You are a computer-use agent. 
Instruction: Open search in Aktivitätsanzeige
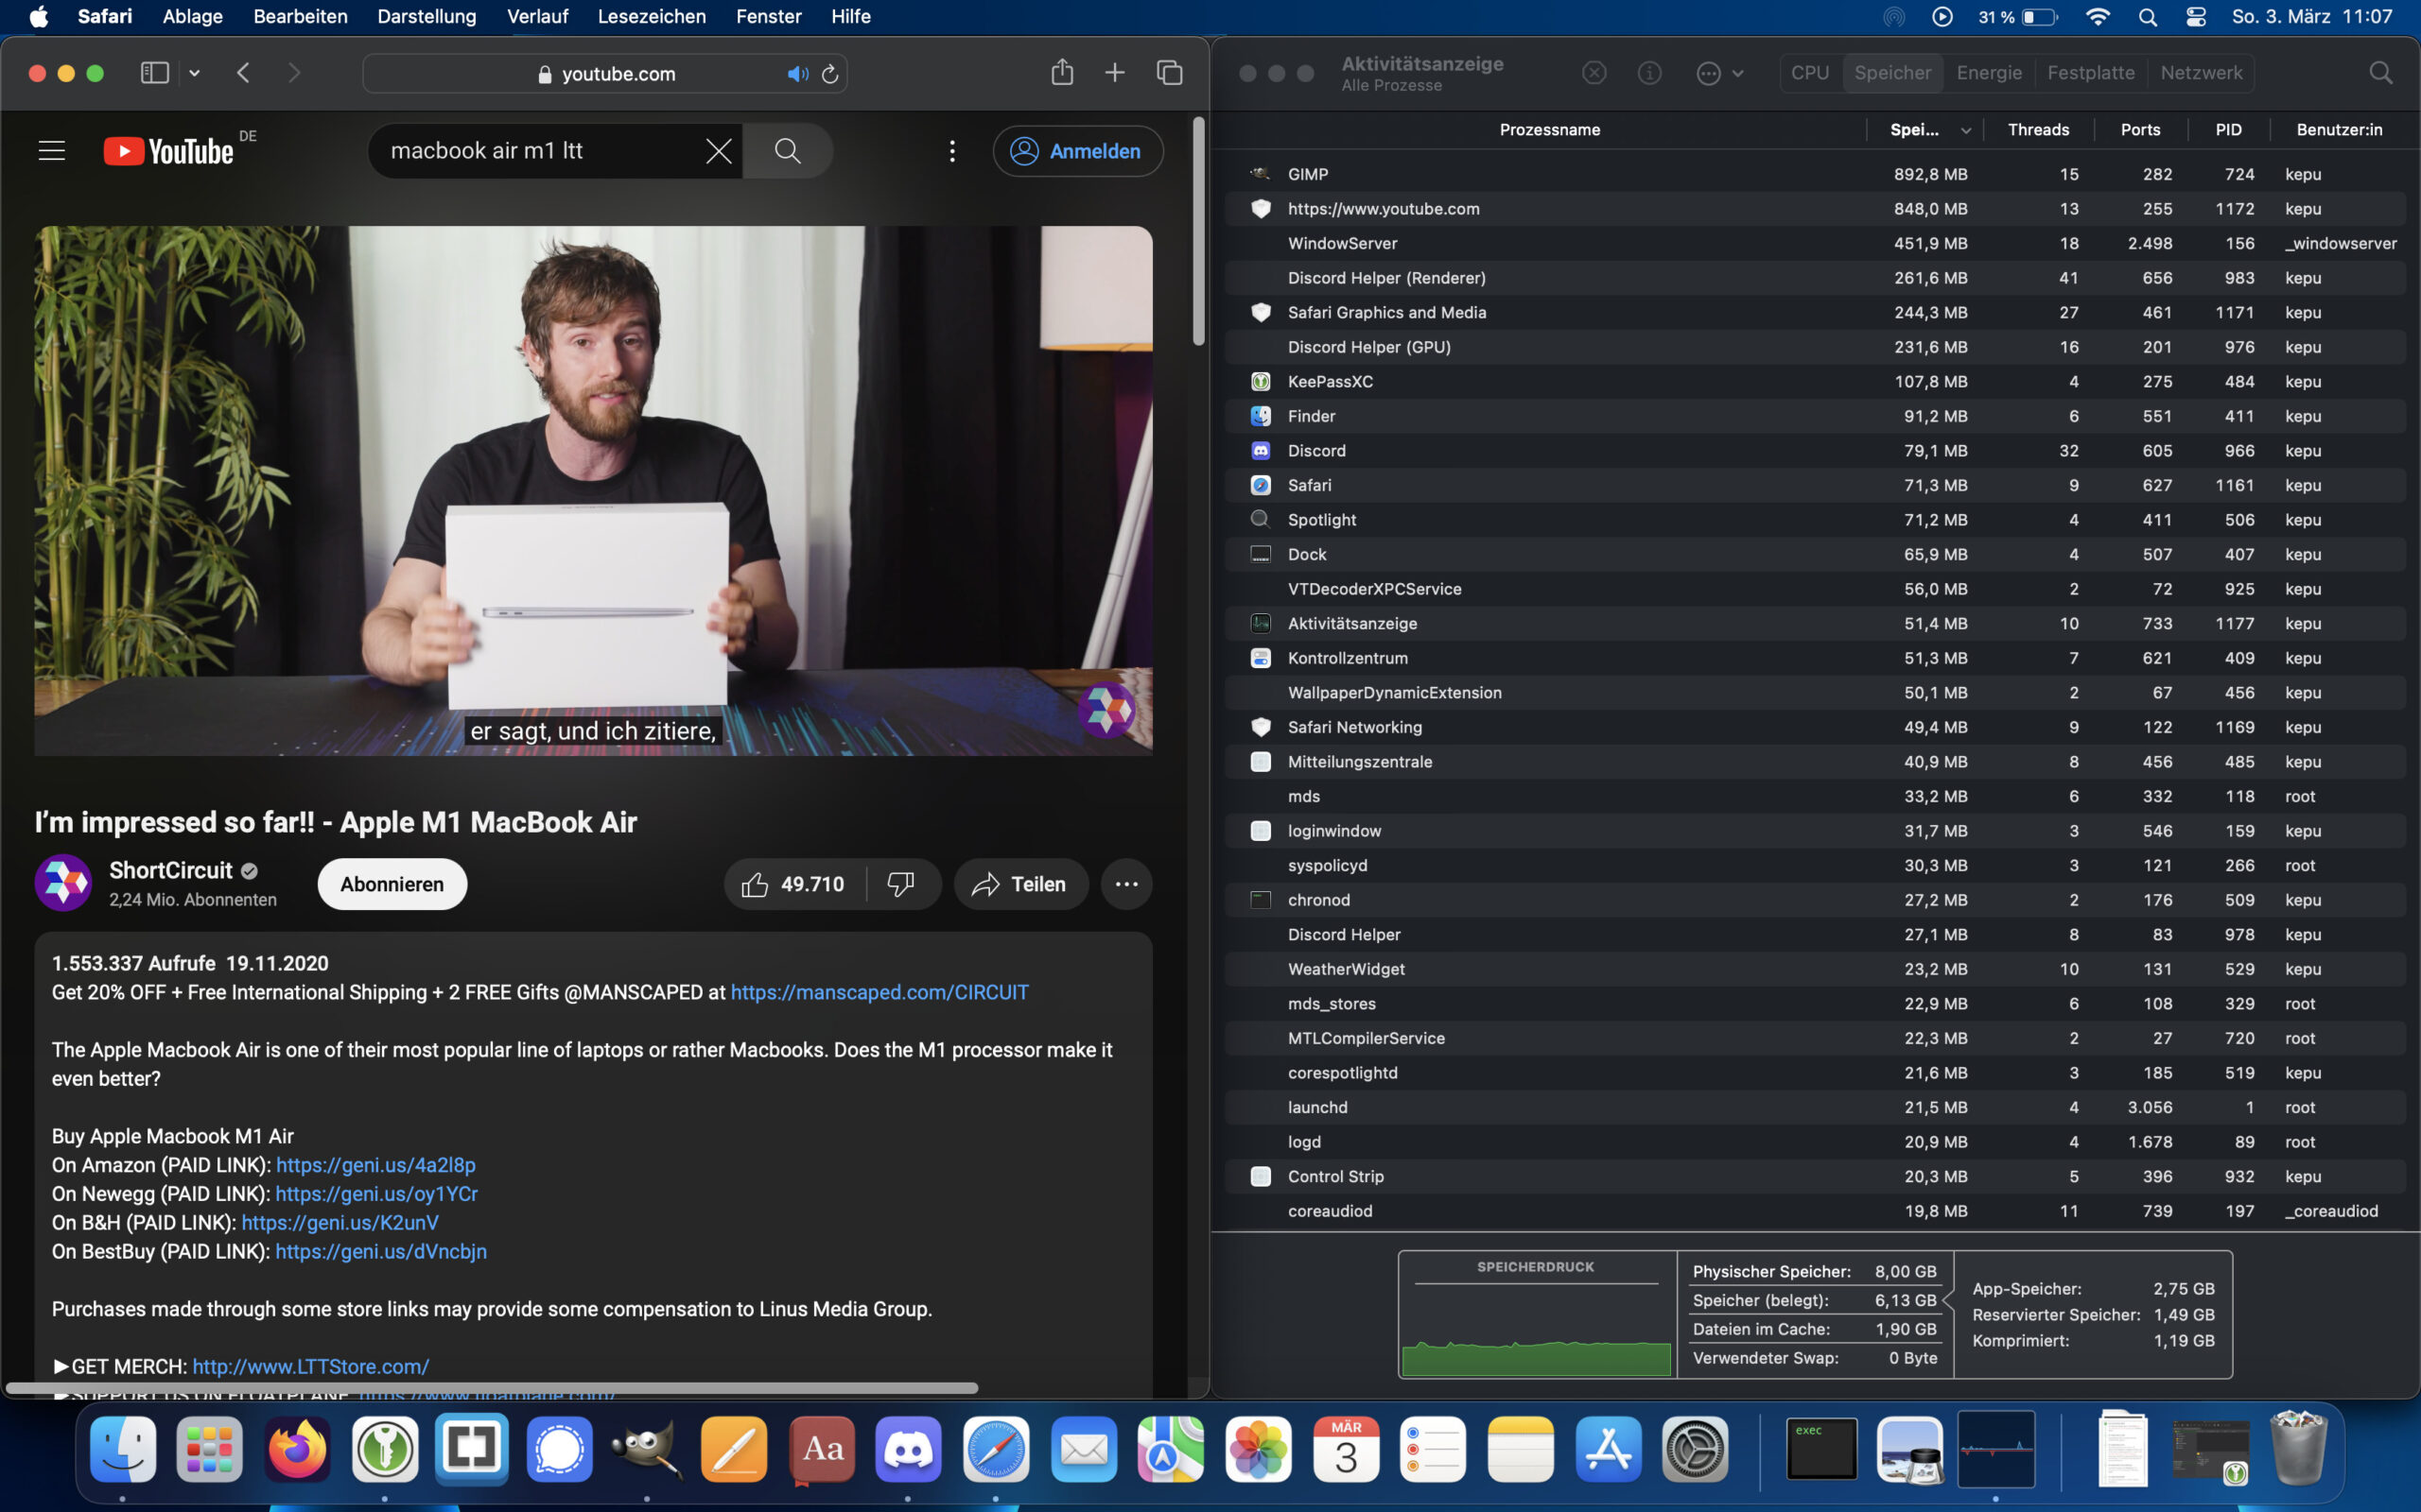point(2381,73)
